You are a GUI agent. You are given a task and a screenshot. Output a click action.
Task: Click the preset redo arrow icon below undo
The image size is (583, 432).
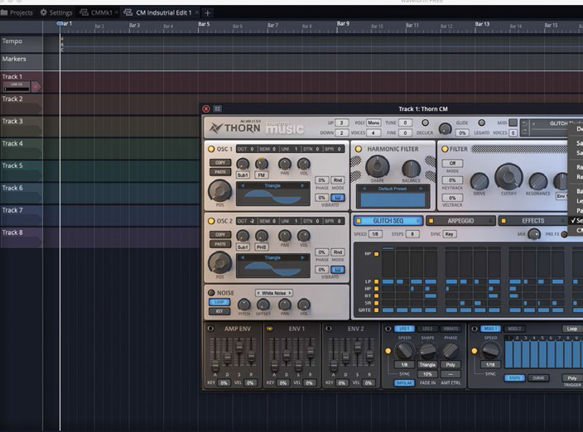524,132
